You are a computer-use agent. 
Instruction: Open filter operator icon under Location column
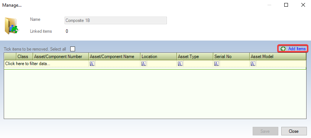point(144,64)
